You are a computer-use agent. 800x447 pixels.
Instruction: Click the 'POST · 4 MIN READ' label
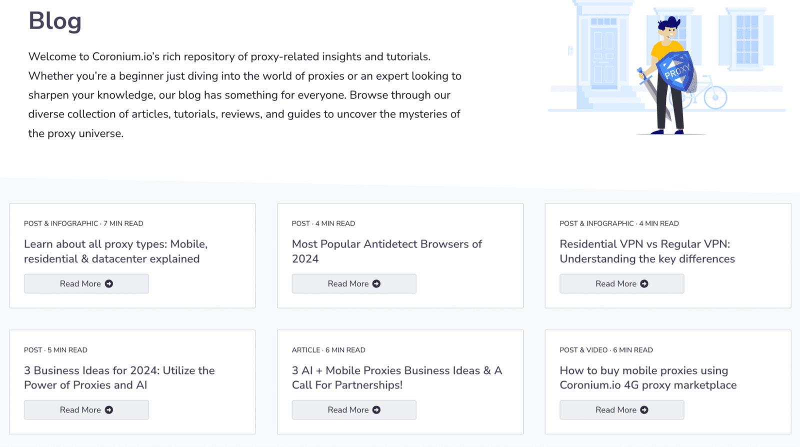(323, 223)
